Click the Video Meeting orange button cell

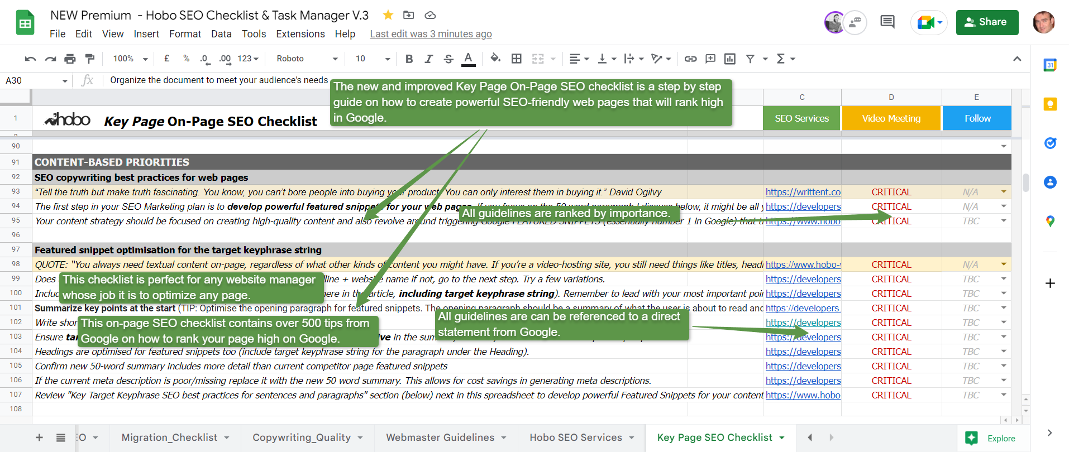point(891,118)
